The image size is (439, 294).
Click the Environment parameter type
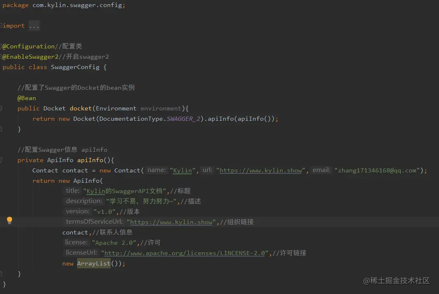116,108
